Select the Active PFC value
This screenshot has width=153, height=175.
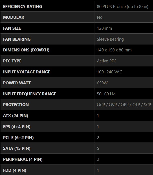click(x=107, y=61)
